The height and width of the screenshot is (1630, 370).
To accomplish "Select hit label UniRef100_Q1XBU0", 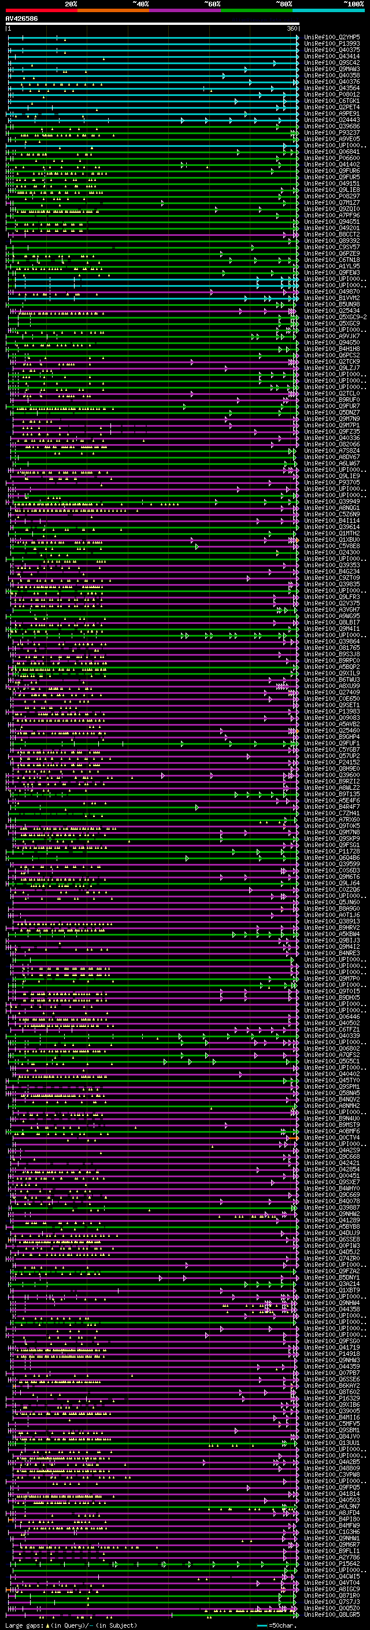I will (332, 539).
